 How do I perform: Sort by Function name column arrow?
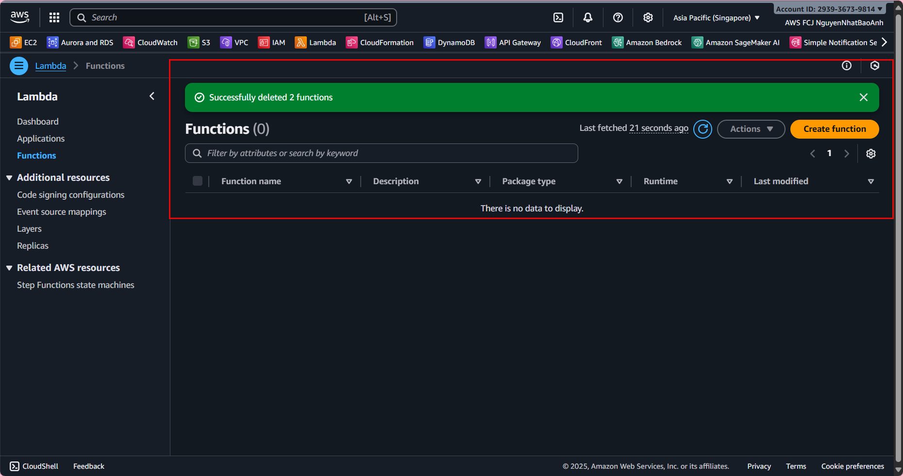[349, 181]
